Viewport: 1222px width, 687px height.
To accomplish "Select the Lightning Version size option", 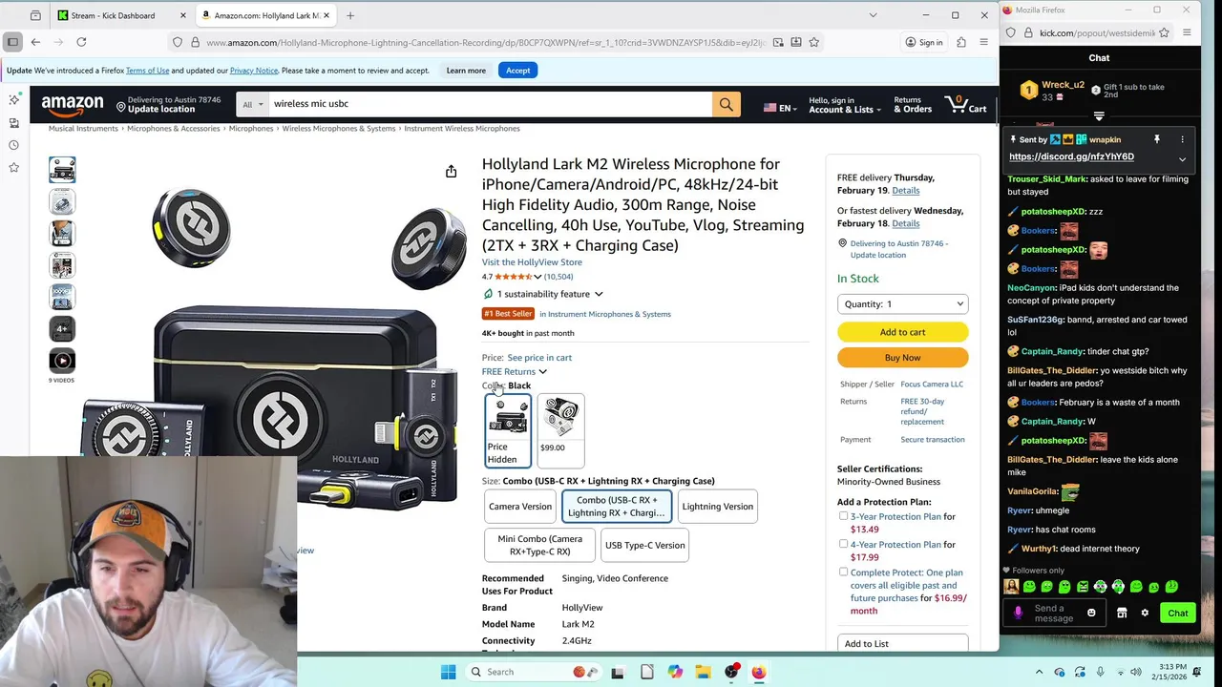I will coord(717,507).
